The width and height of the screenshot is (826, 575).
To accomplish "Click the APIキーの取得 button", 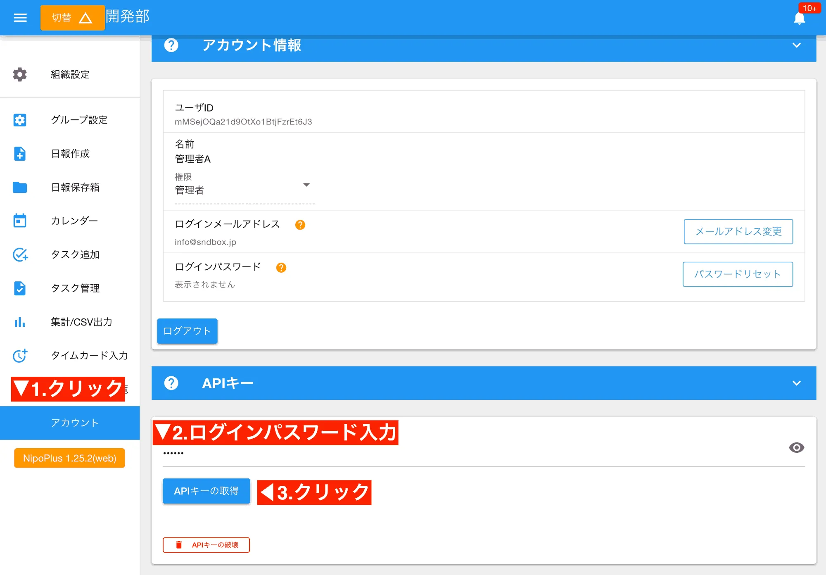I will 206,491.
